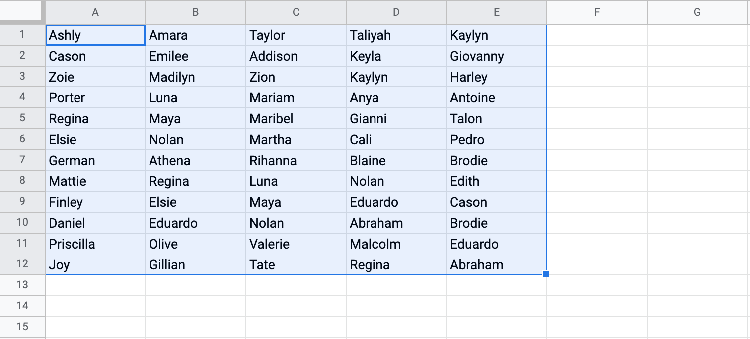Select the cell containing Malcolm

pyautogui.click(x=396, y=244)
